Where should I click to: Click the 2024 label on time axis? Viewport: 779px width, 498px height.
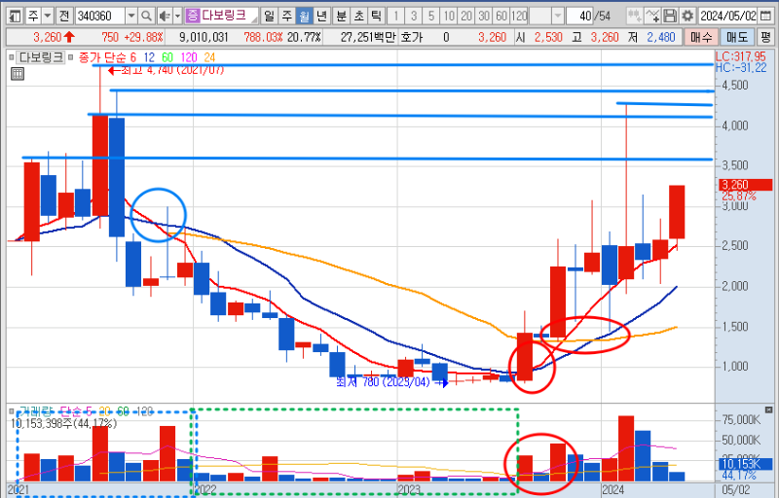click(x=612, y=490)
